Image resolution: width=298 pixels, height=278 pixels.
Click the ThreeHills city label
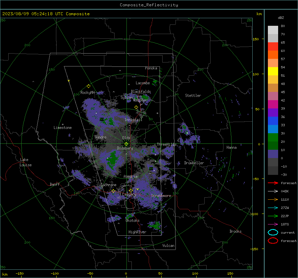[x=167, y=144]
